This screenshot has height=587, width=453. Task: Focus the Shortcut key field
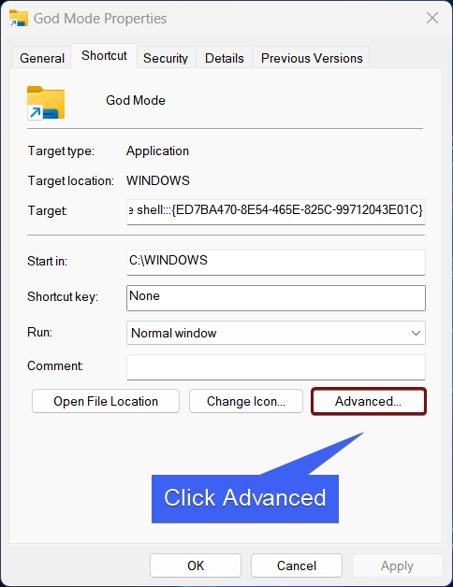click(x=276, y=298)
